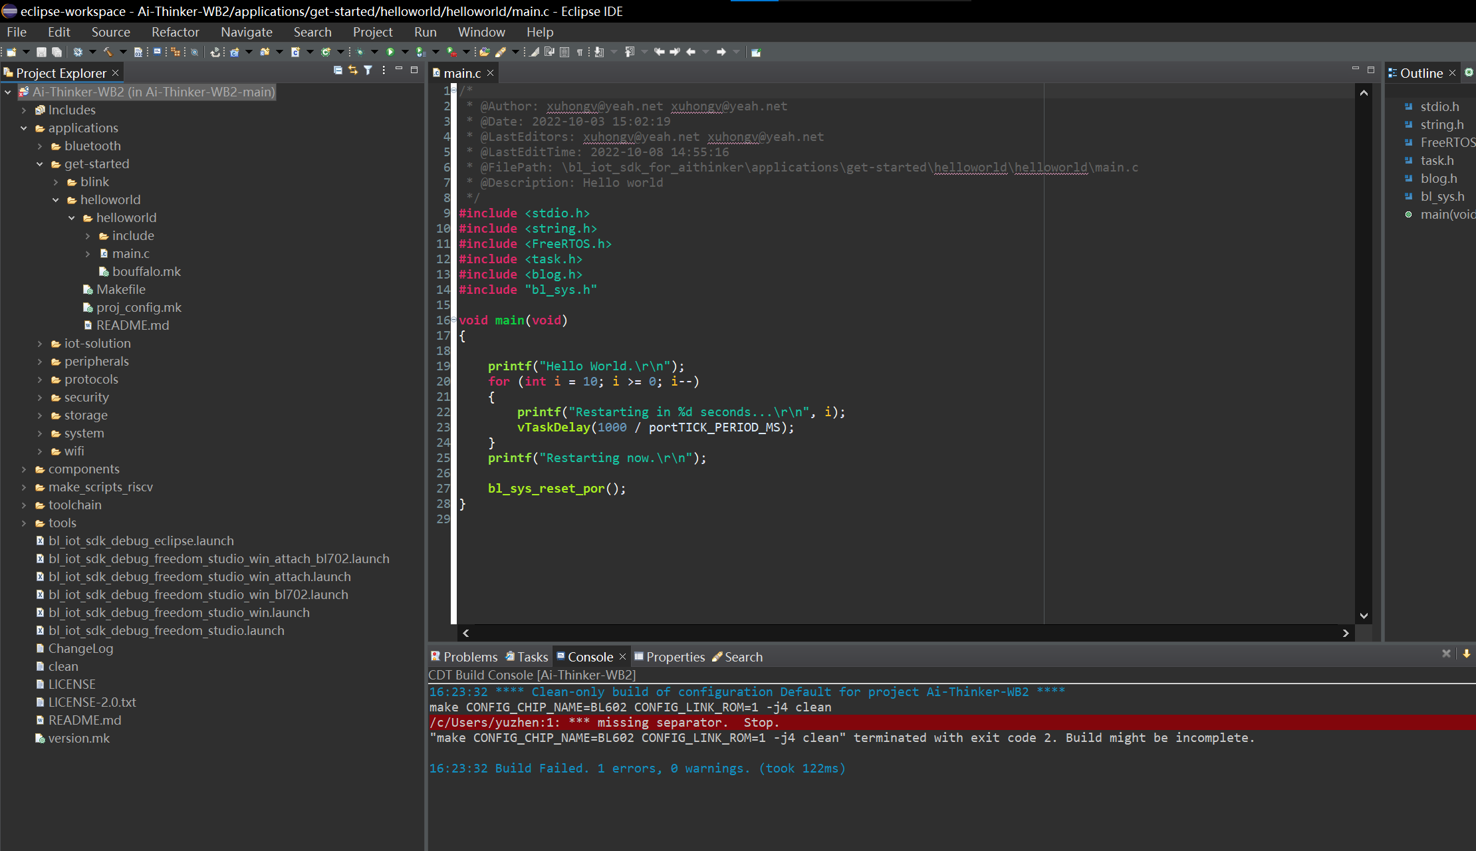Click the green target icon beside Outline tab
The width and height of the screenshot is (1476, 851).
click(x=1469, y=72)
